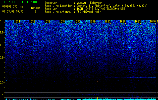Click the date stamp 07.03.02 10:30
Screen dimensions: 158x100
13,11
